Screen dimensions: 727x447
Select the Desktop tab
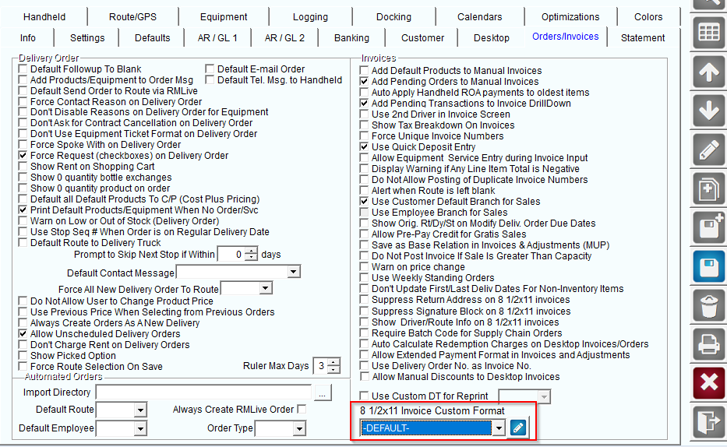491,38
